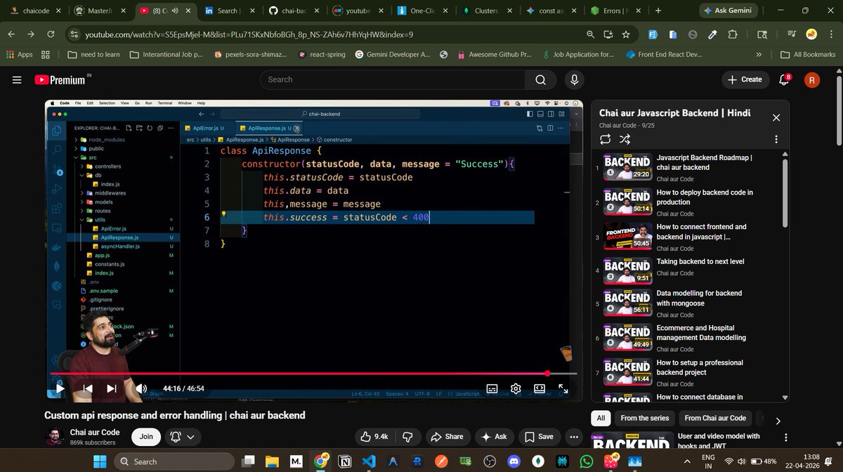The height and width of the screenshot is (472, 843).
Task: Open the All Bookmarks folder
Action: [x=808, y=54]
